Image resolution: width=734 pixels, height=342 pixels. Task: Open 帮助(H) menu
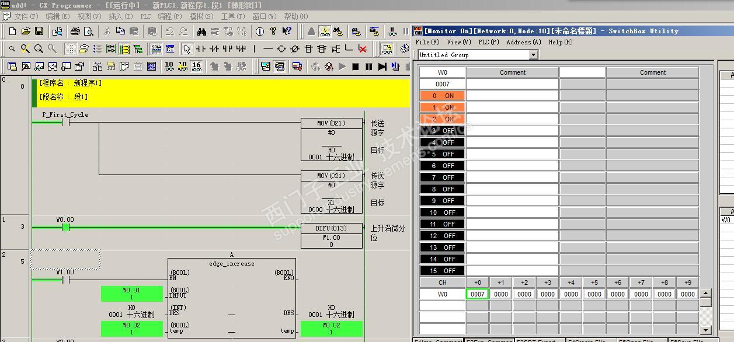coord(295,16)
